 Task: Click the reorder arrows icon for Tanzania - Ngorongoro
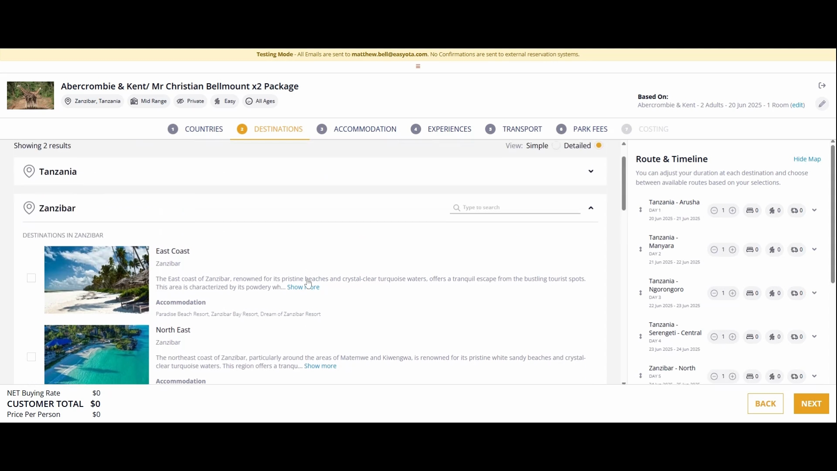point(640,293)
